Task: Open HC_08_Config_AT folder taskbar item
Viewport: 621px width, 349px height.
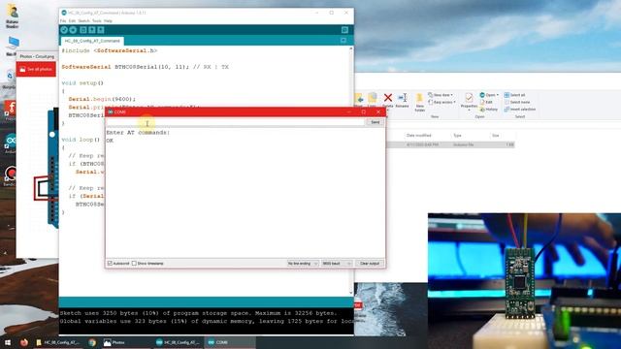Action: pos(57,342)
